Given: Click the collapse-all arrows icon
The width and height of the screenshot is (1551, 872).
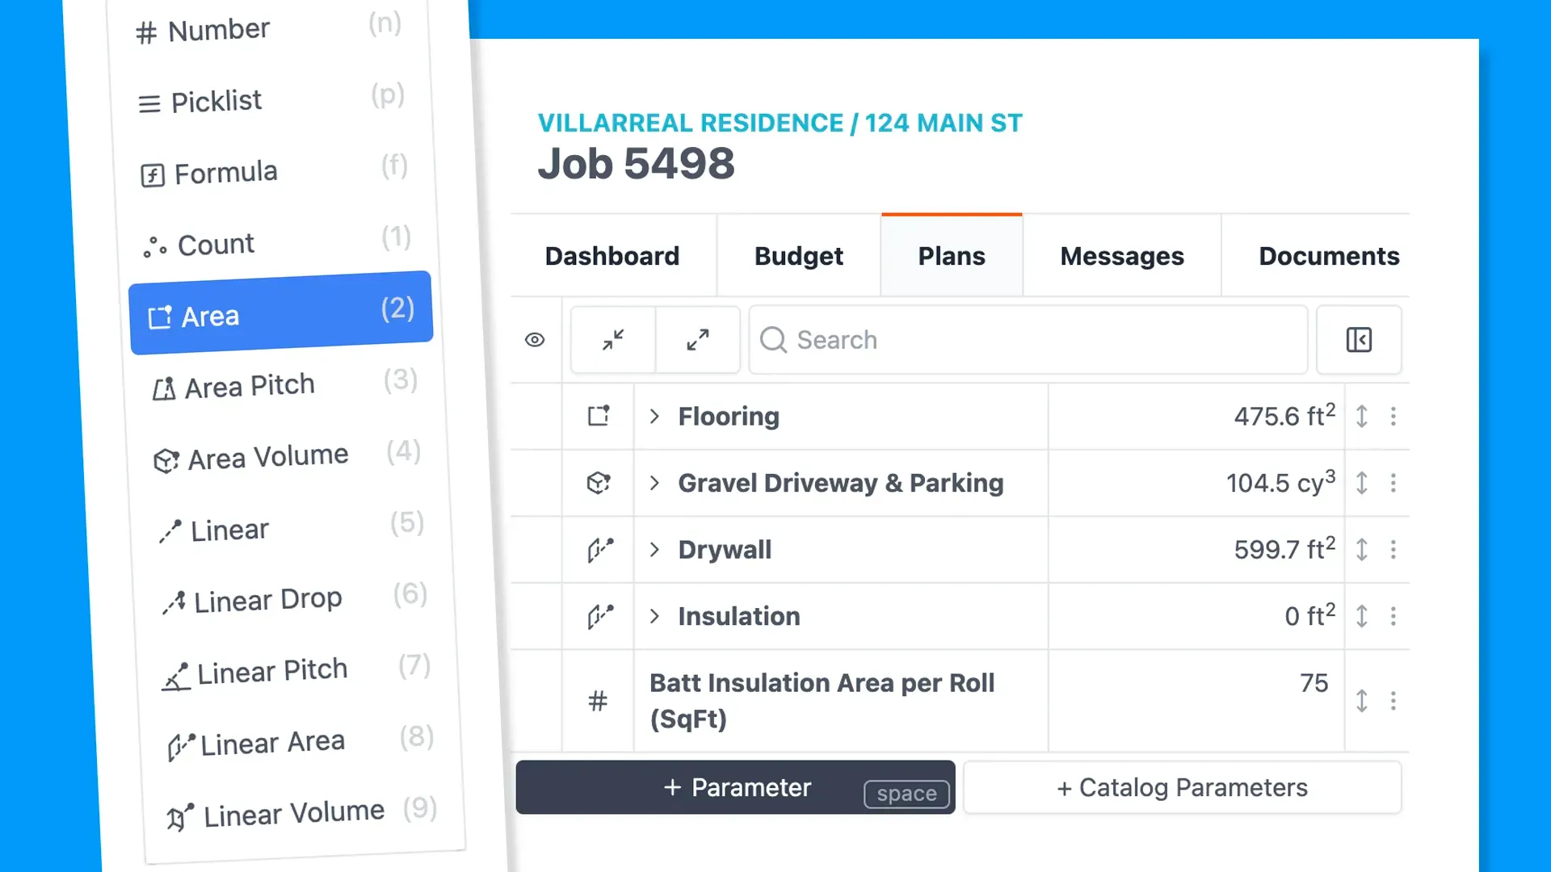Looking at the screenshot, I should coord(613,340).
